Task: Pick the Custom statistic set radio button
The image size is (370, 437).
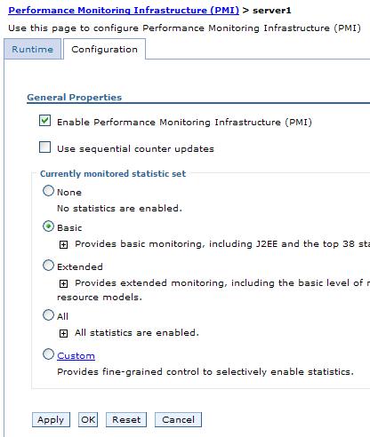Action: point(48,354)
